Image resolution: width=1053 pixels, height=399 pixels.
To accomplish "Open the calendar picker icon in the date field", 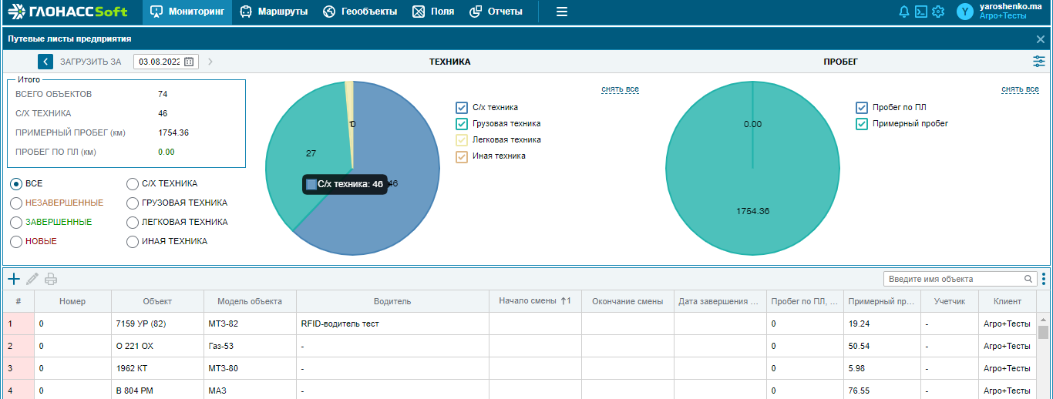I will point(189,62).
